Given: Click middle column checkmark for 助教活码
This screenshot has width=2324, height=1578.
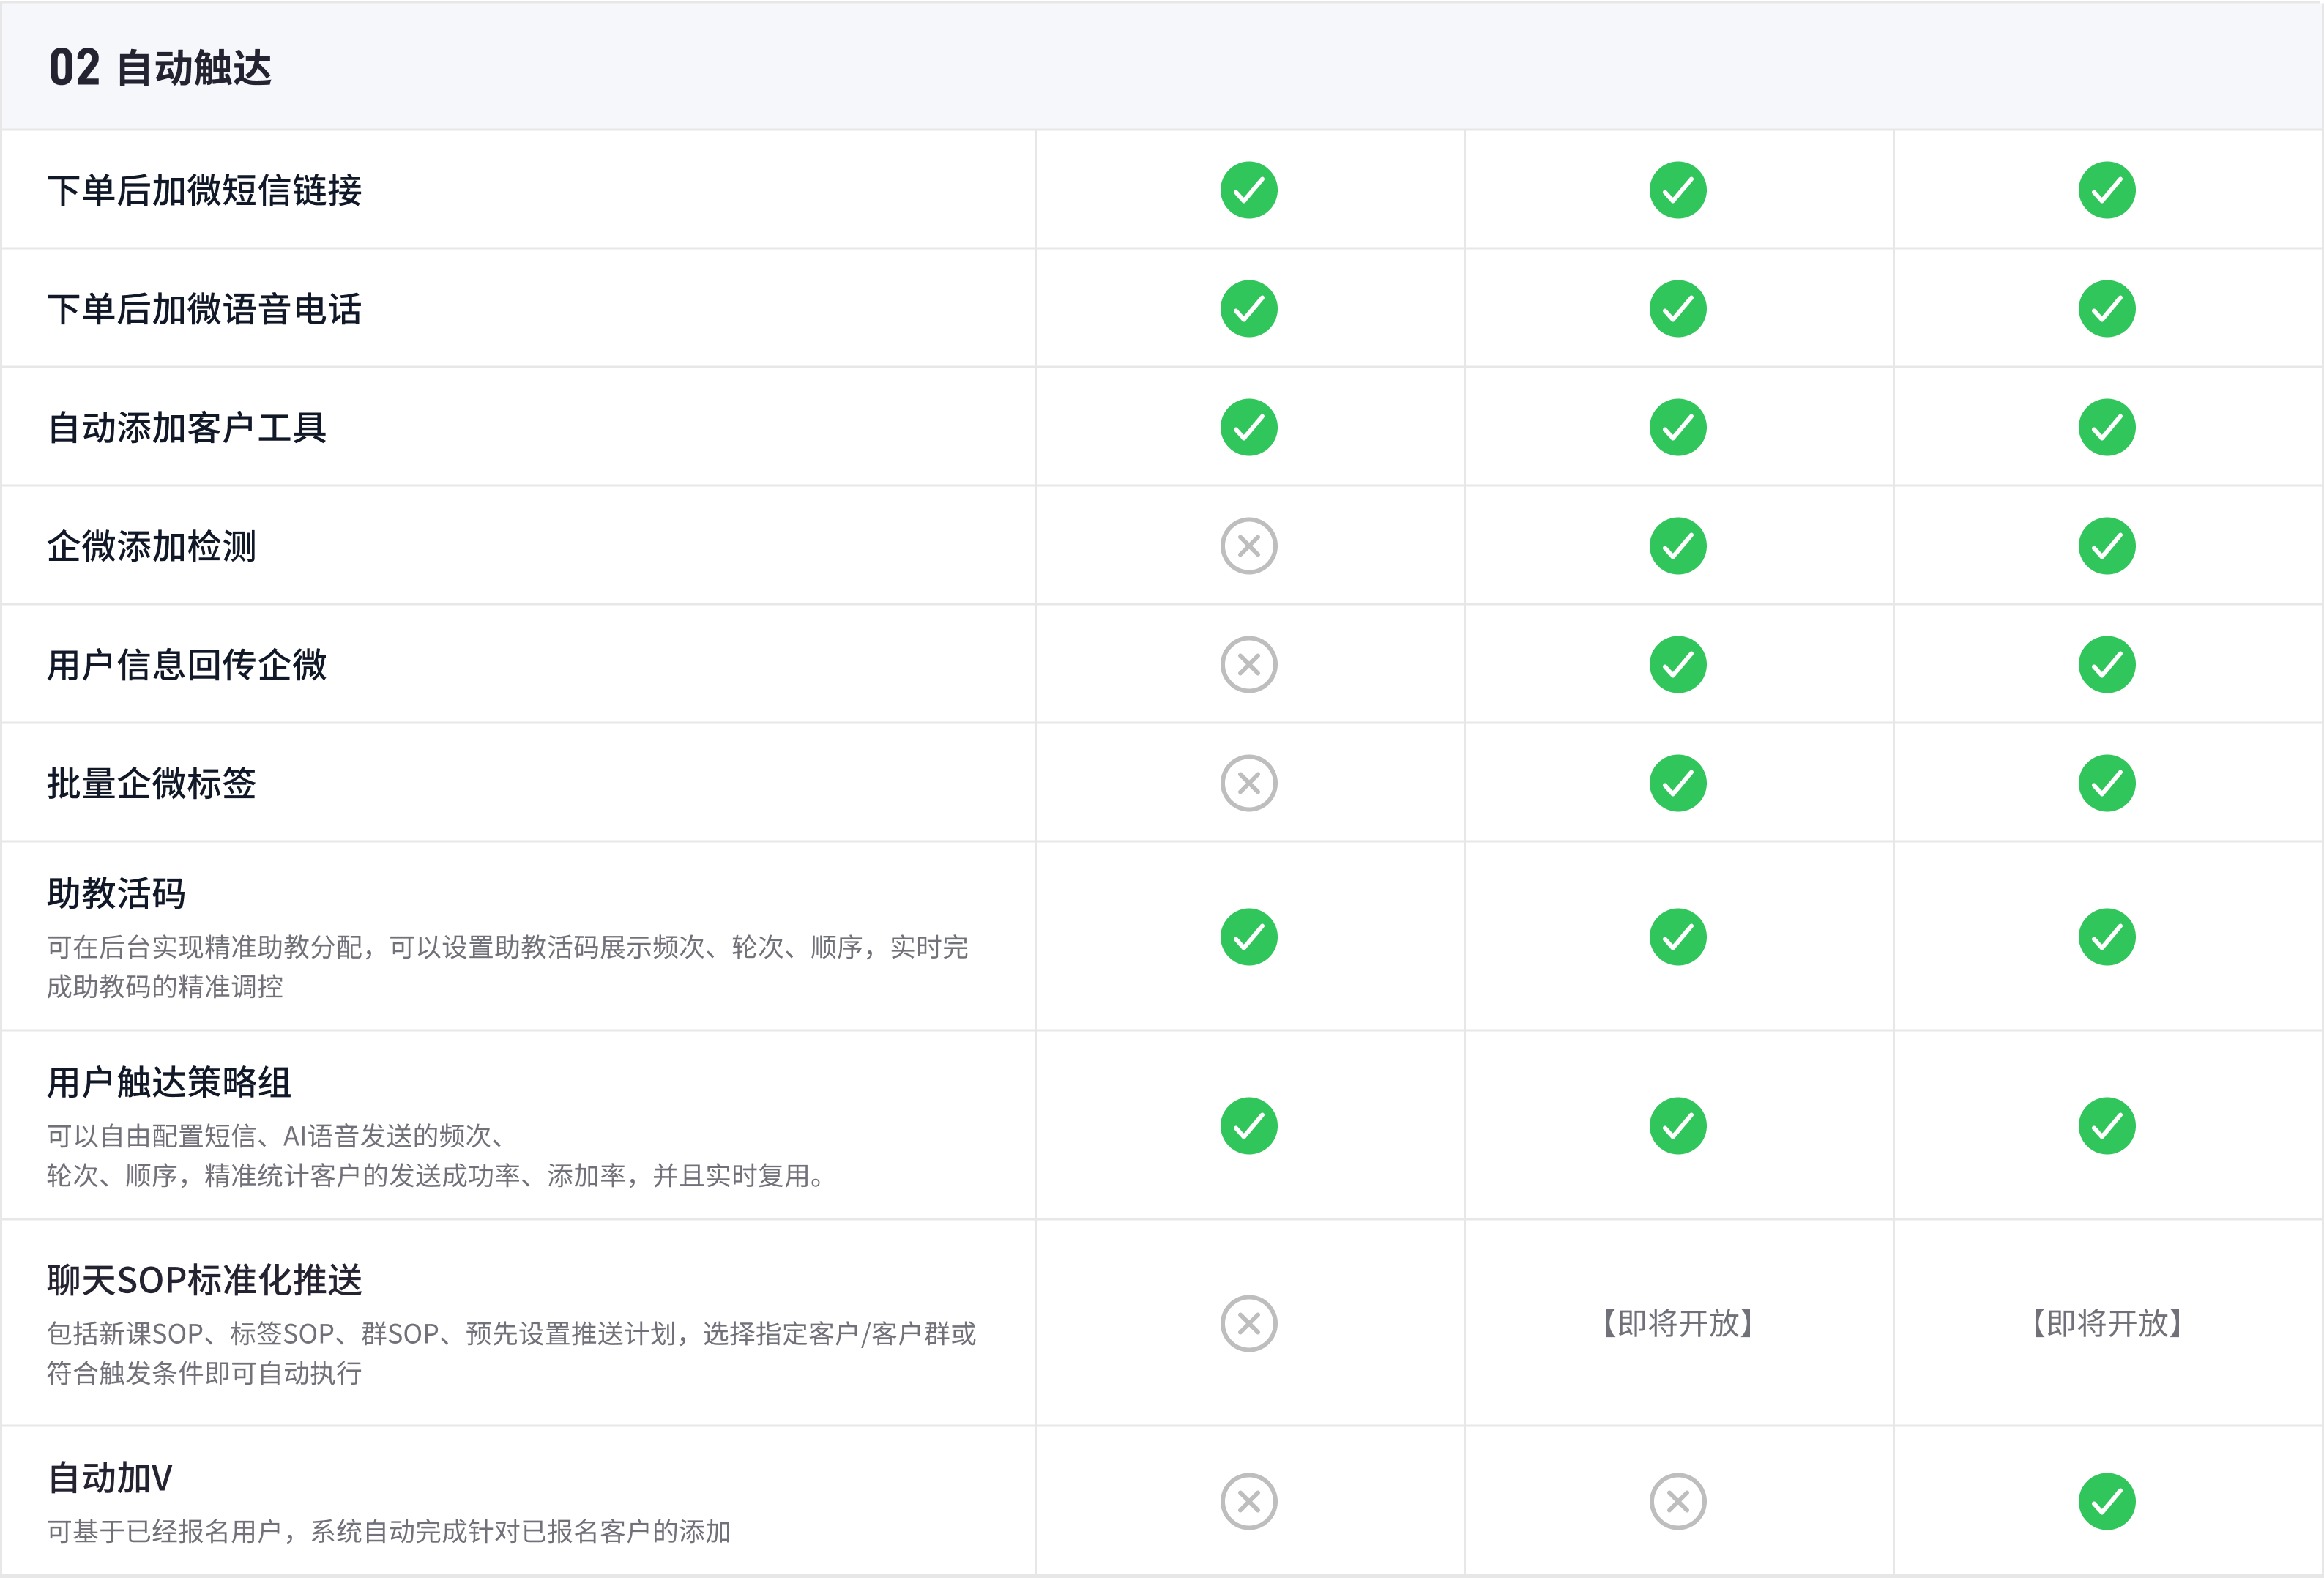Looking at the screenshot, I should coord(1677,937).
